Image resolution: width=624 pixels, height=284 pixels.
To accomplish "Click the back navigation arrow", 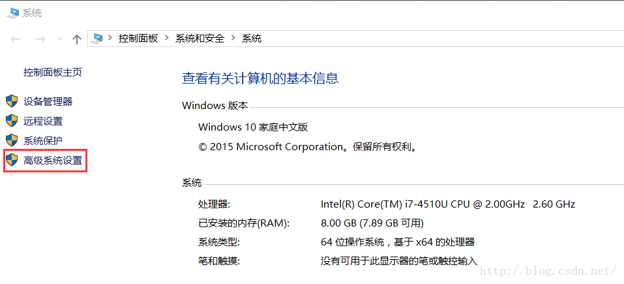I will point(15,39).
